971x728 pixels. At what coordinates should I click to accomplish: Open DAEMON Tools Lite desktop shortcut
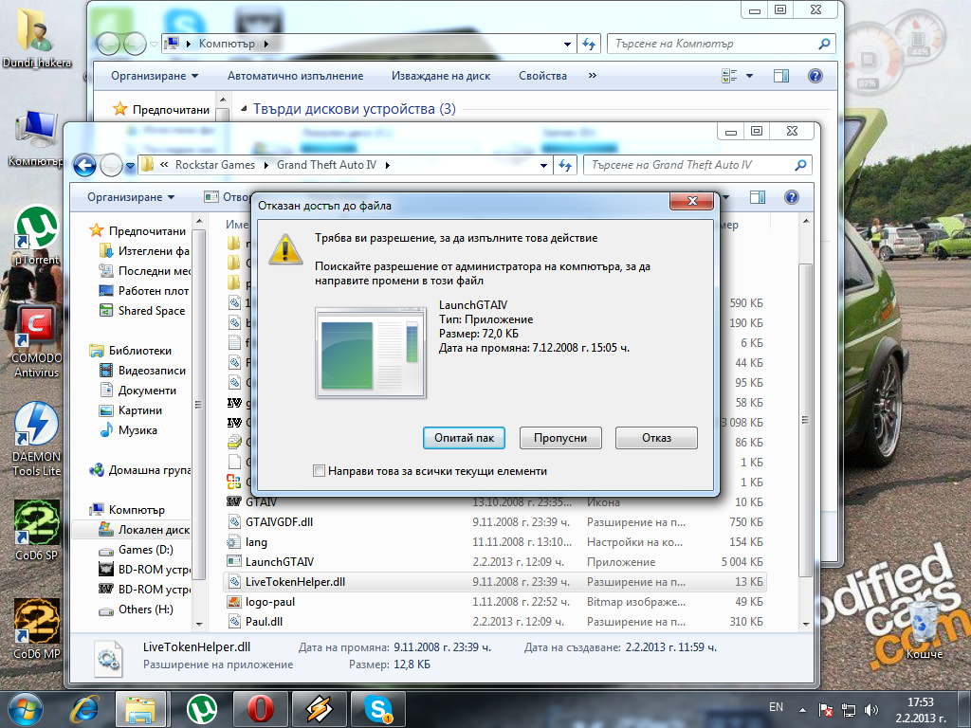[x=37, y=439]
